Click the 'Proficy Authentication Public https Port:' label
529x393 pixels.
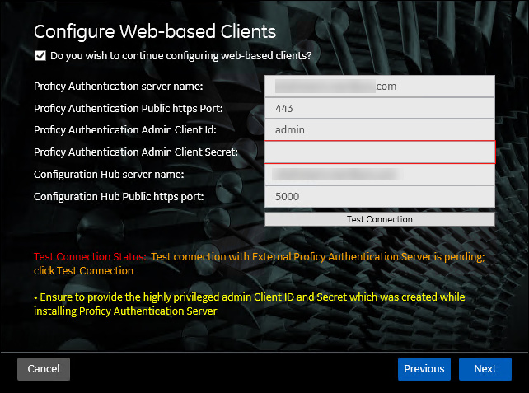(129, 109)
